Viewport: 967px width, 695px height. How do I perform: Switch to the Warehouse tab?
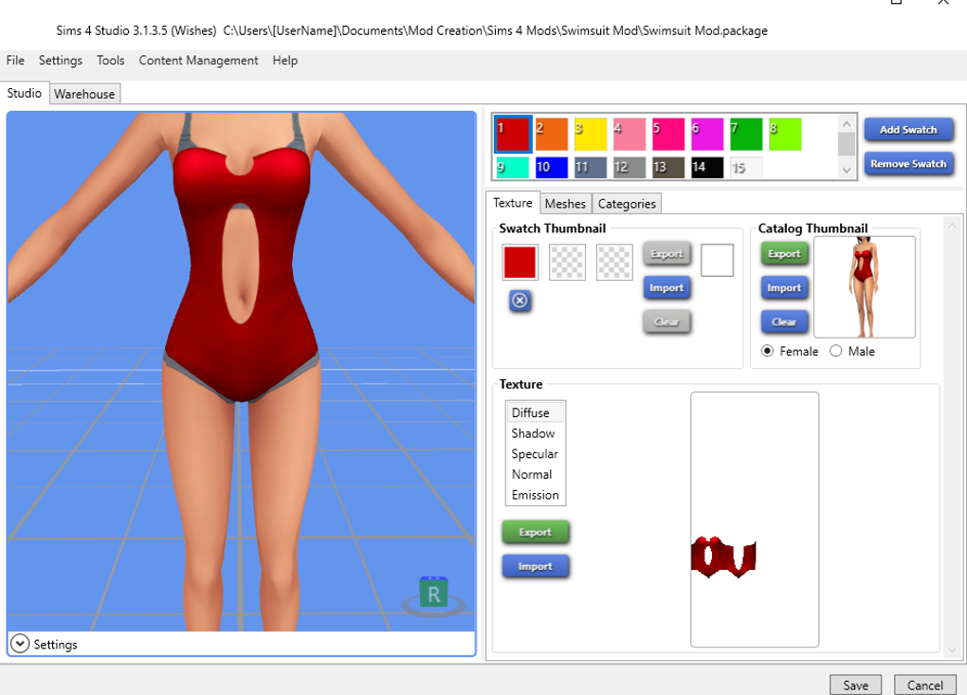(84, 94)
